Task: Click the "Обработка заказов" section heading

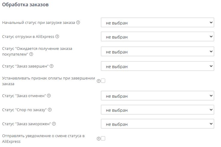Action: click(x=25, y=5)
